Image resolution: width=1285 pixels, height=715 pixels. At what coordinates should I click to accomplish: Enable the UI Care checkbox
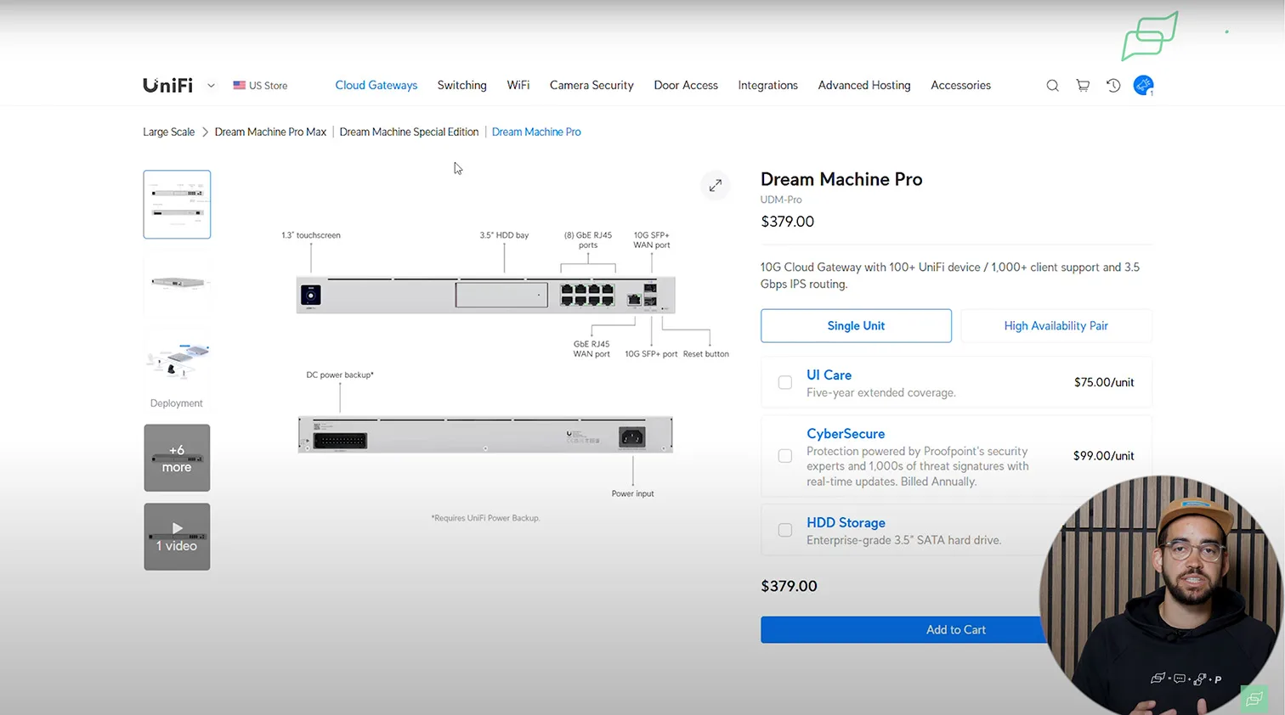(785, 383)
